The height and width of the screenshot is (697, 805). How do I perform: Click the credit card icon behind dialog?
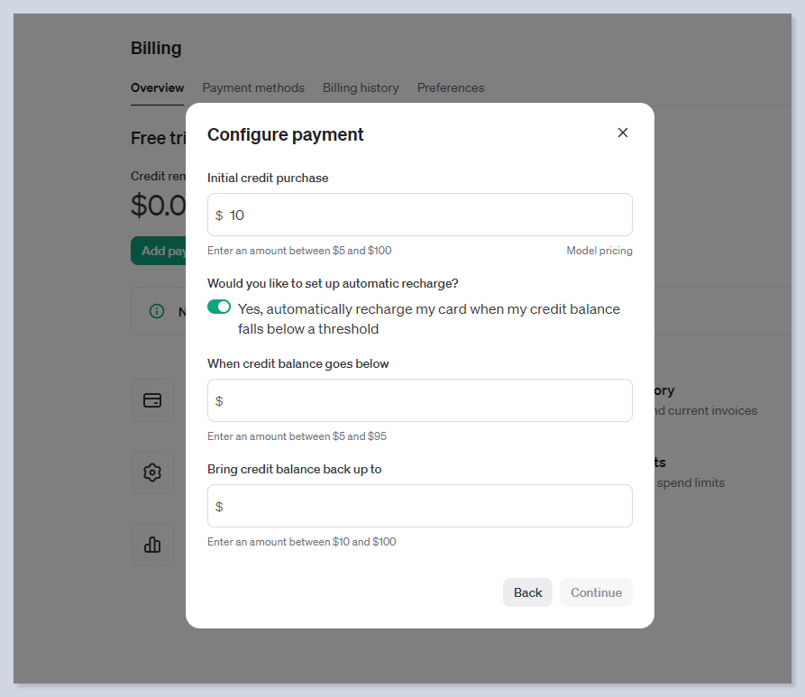[x=152, y=400]
